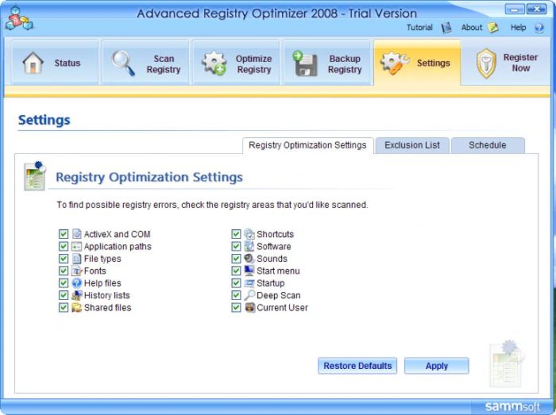
Task: Click the Shortcuts item icon
Action: pyautogui.click(x=249, y=234)
